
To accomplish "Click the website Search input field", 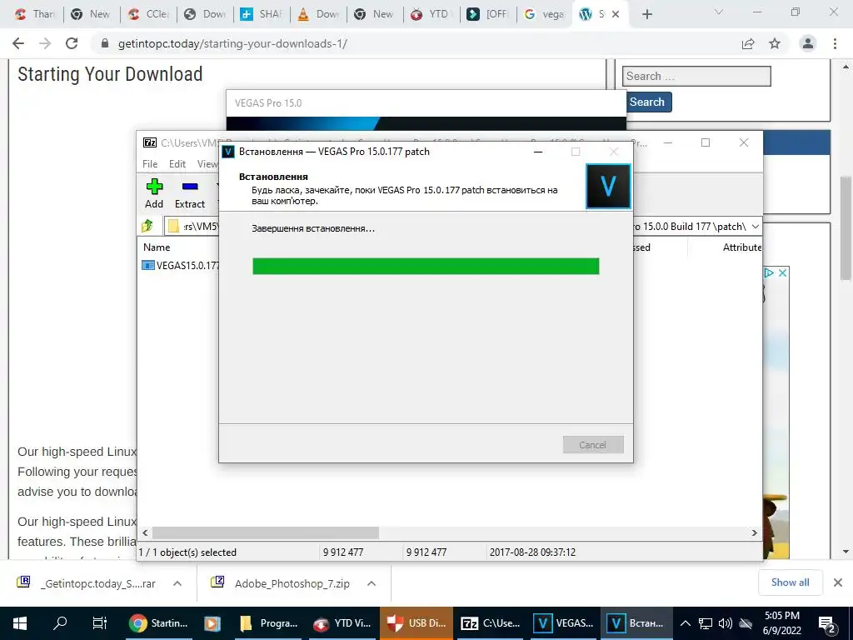I will click(x=696, y=76).
